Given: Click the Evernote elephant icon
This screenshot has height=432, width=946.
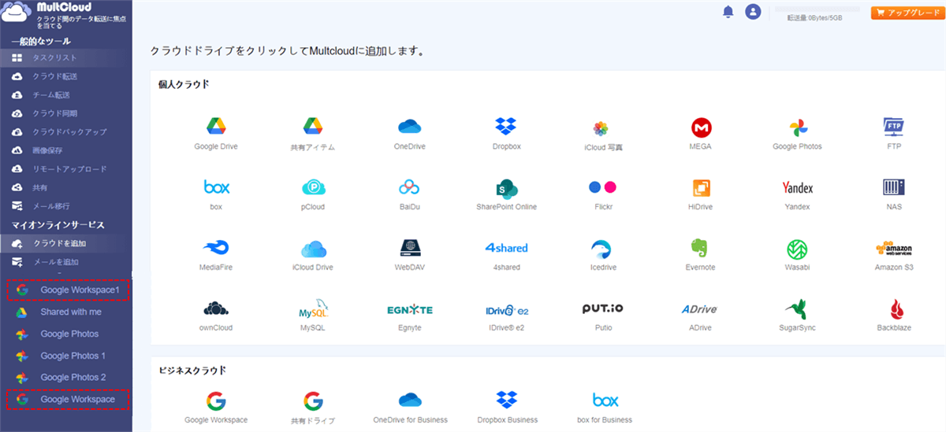Looking at the screenshot, I should 700,249.
